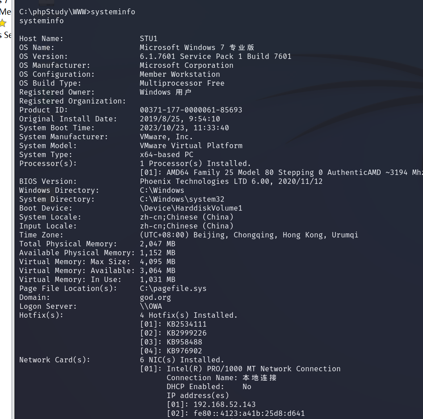Click the "BIOS Version:" label
The width and height of the screenshot is (423, 419).
coord(48,181)
